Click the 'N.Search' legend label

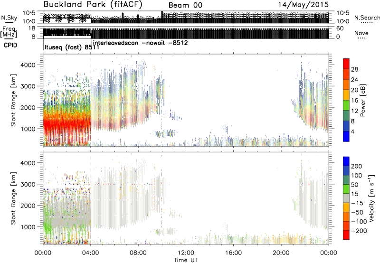click(x=367, y=18)
